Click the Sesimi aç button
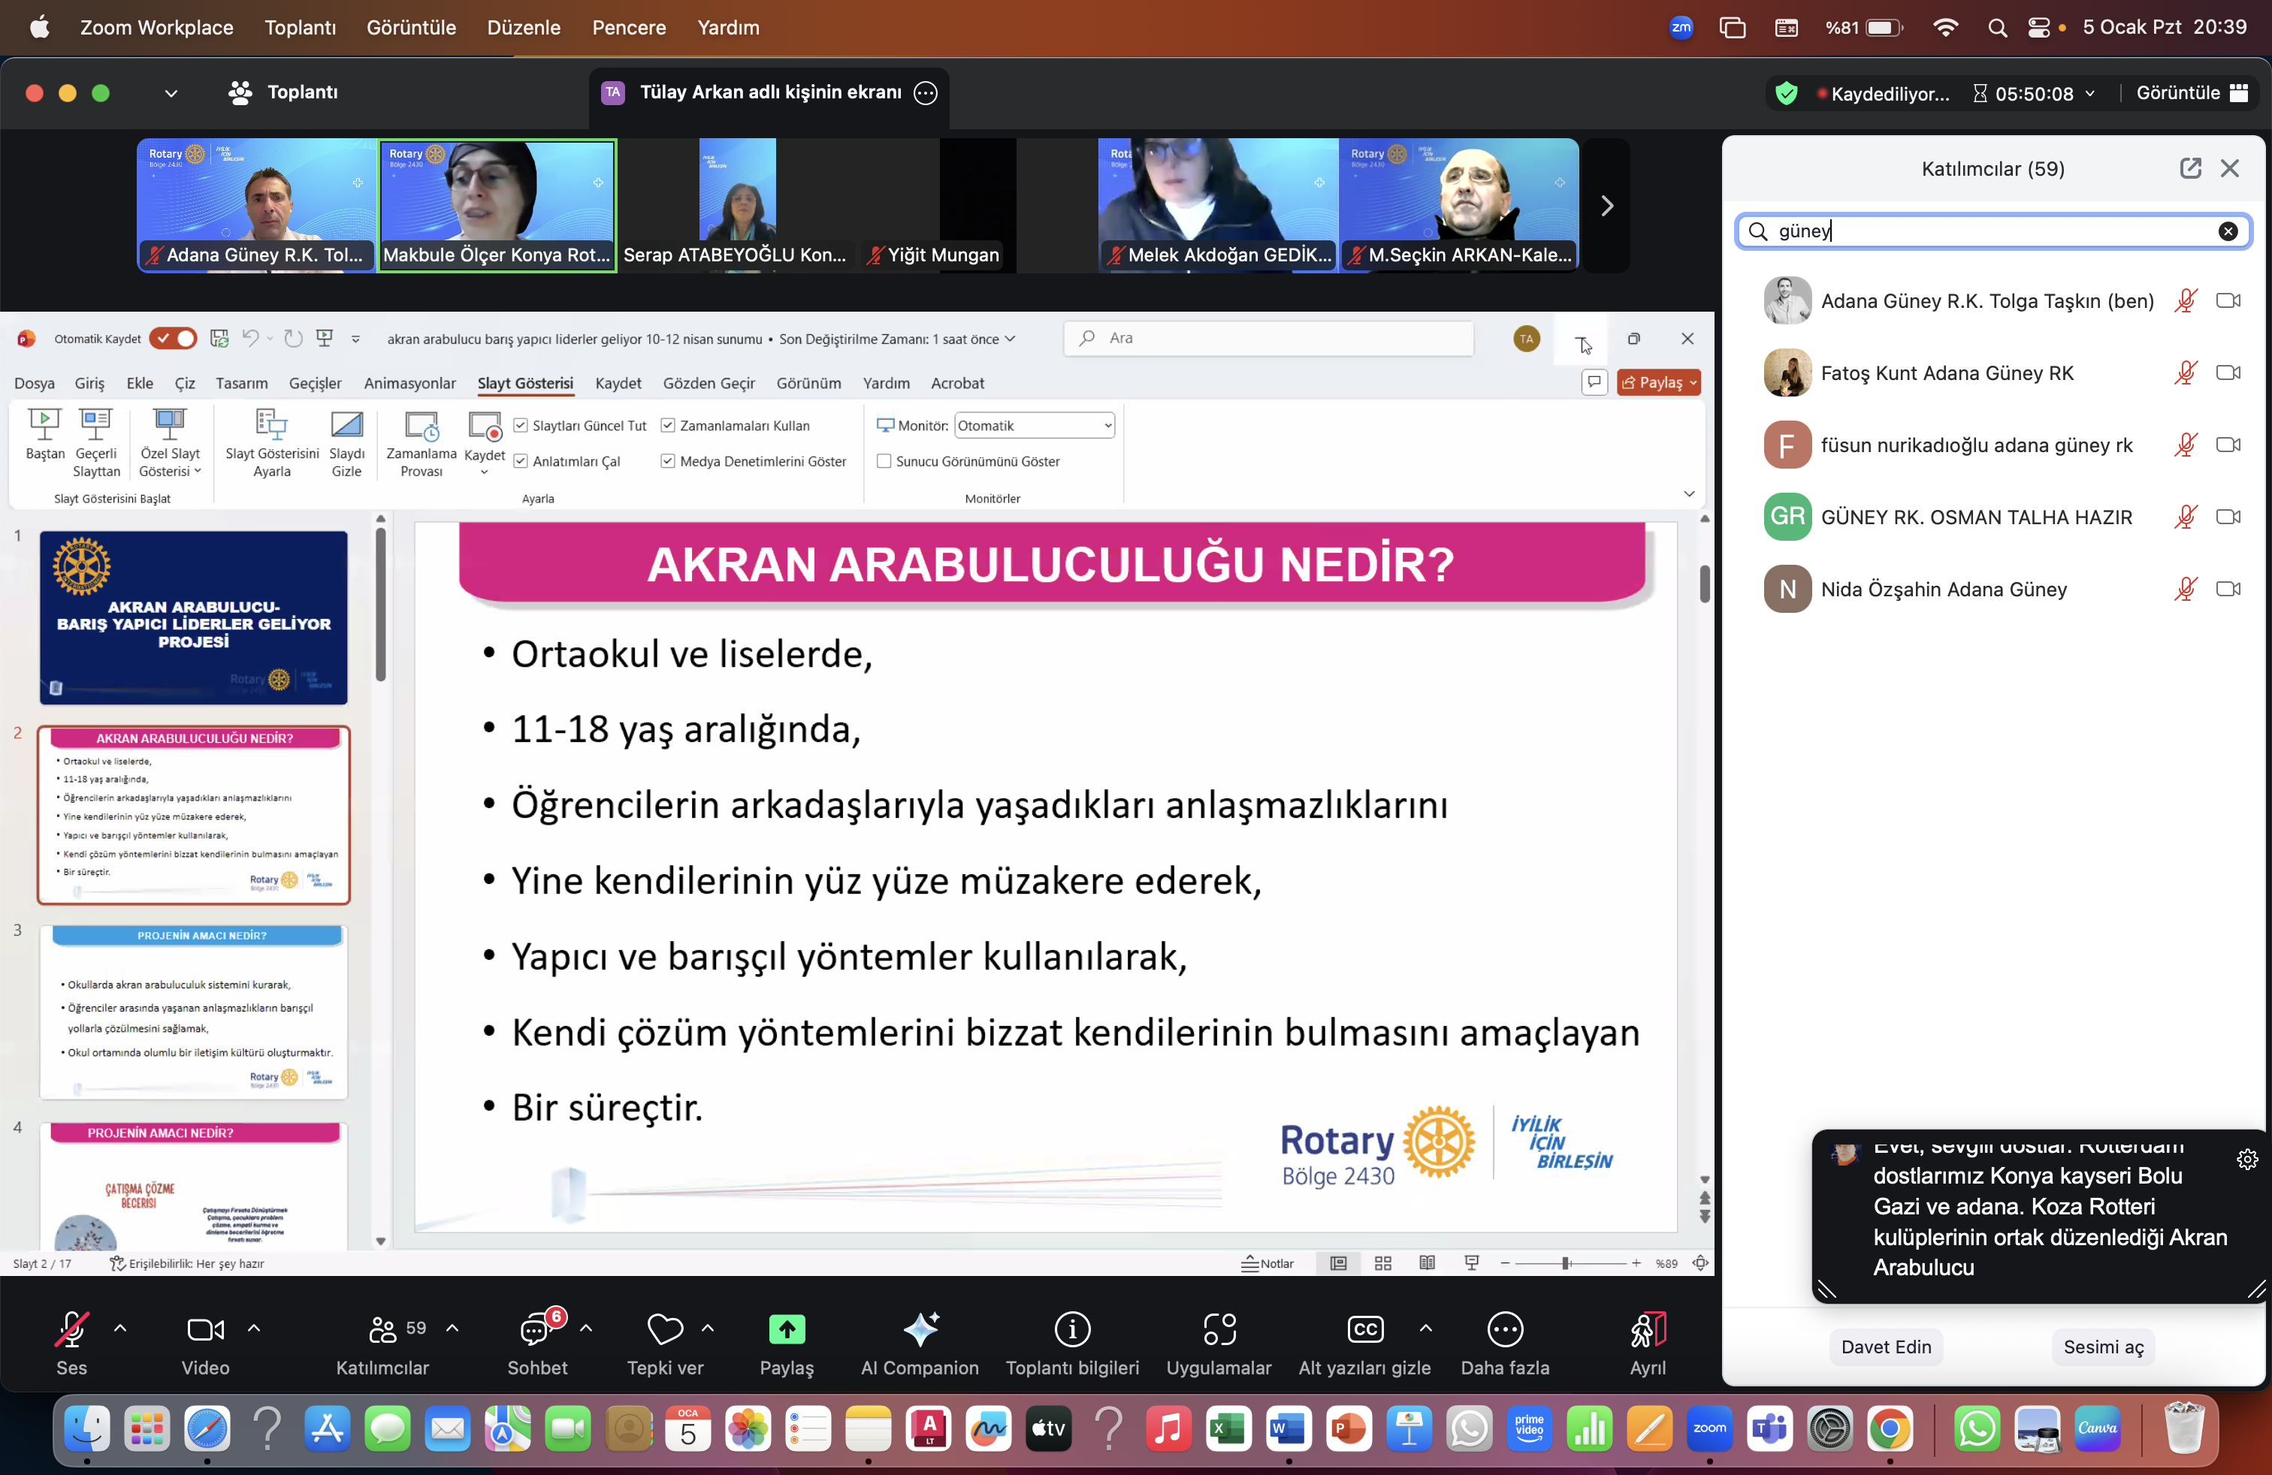Screen dimensions: 2272x1475 2103,1347
